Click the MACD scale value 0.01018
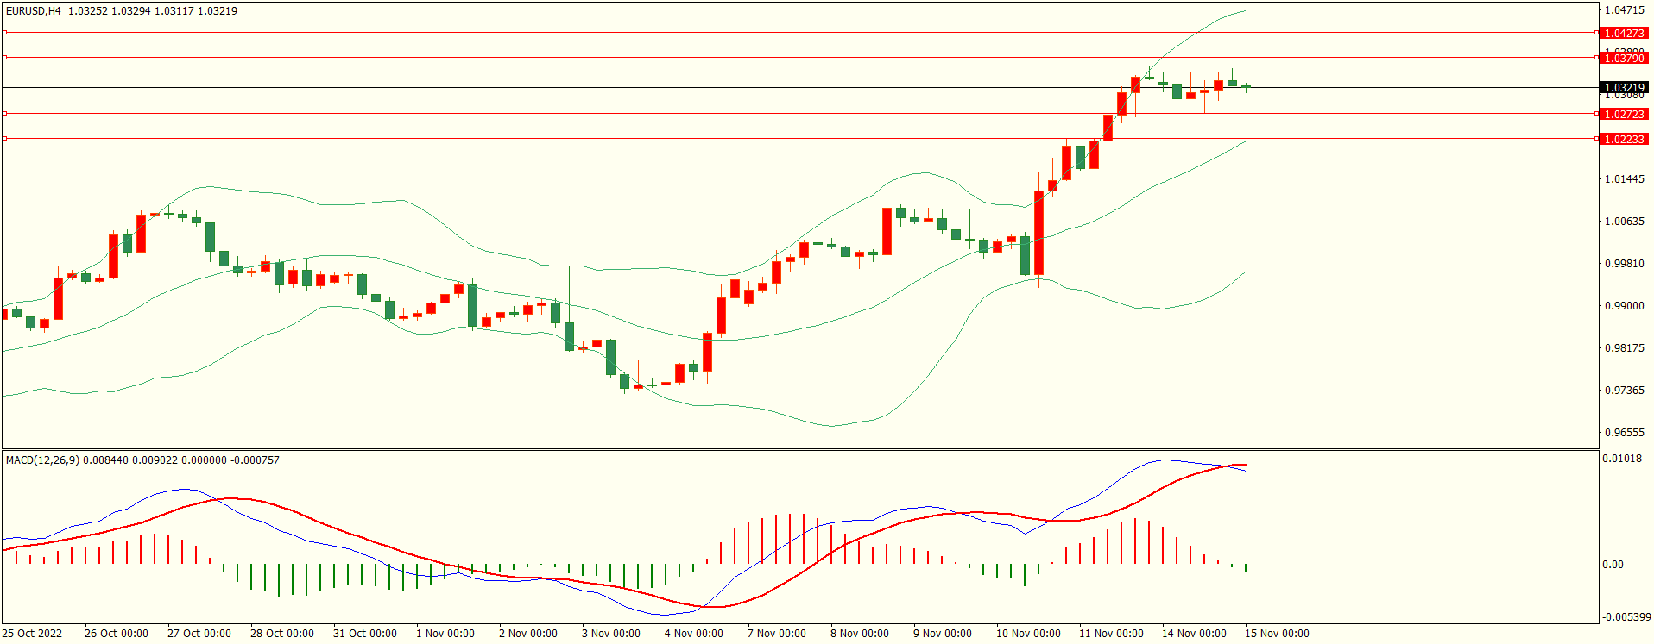 (x=1622, y=459)
